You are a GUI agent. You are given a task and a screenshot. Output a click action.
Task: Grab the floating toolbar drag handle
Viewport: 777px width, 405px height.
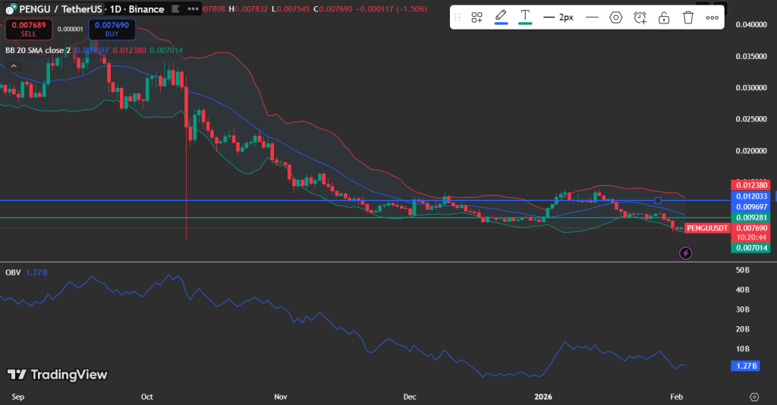pos(458,18)
